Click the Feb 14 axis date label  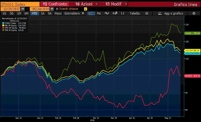(x=58, y=118)
